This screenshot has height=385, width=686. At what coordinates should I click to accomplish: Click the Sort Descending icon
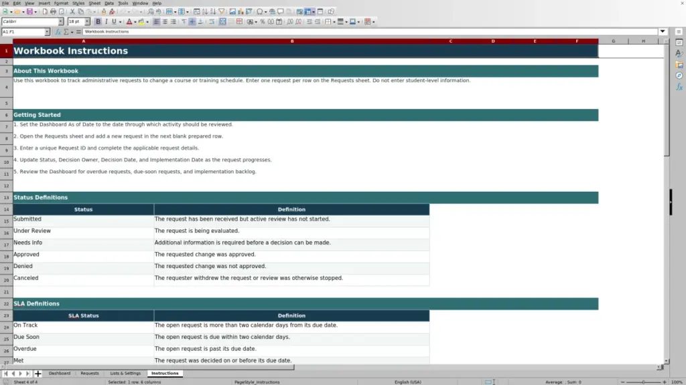click(212, 11)
